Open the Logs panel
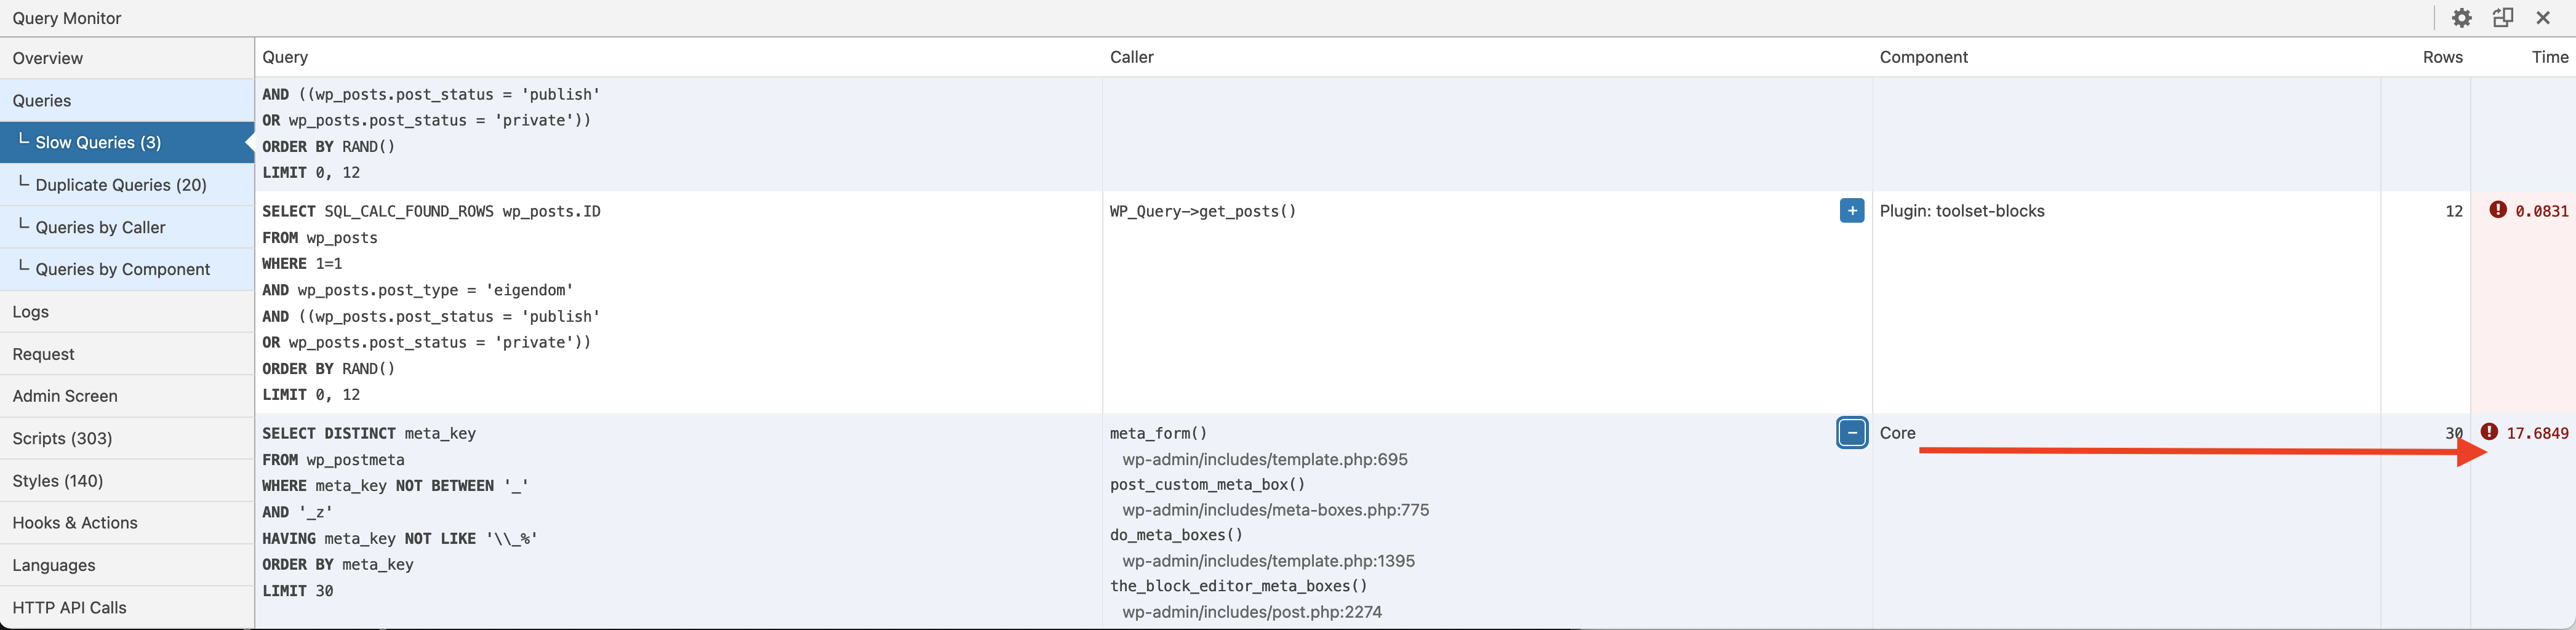 coord(127,312)
